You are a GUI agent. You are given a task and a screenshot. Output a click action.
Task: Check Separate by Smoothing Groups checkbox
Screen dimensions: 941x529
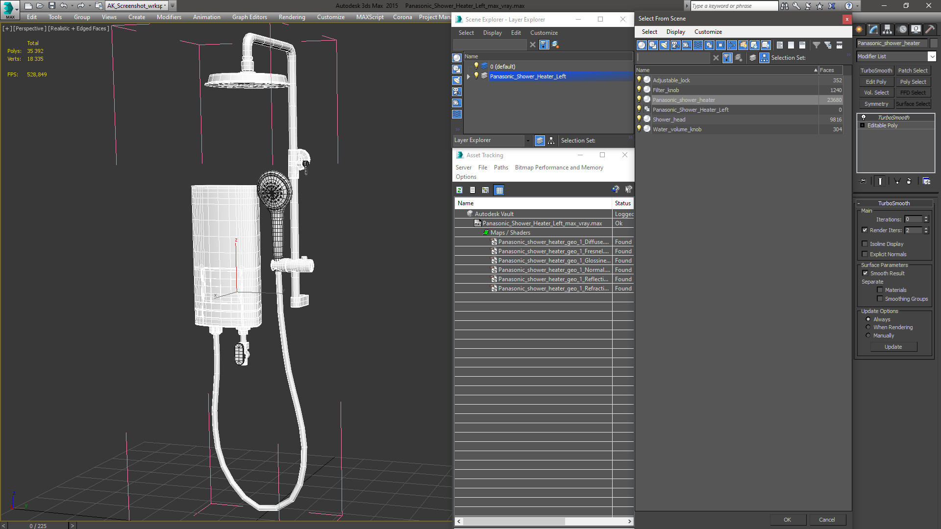(x=880, y=299)
